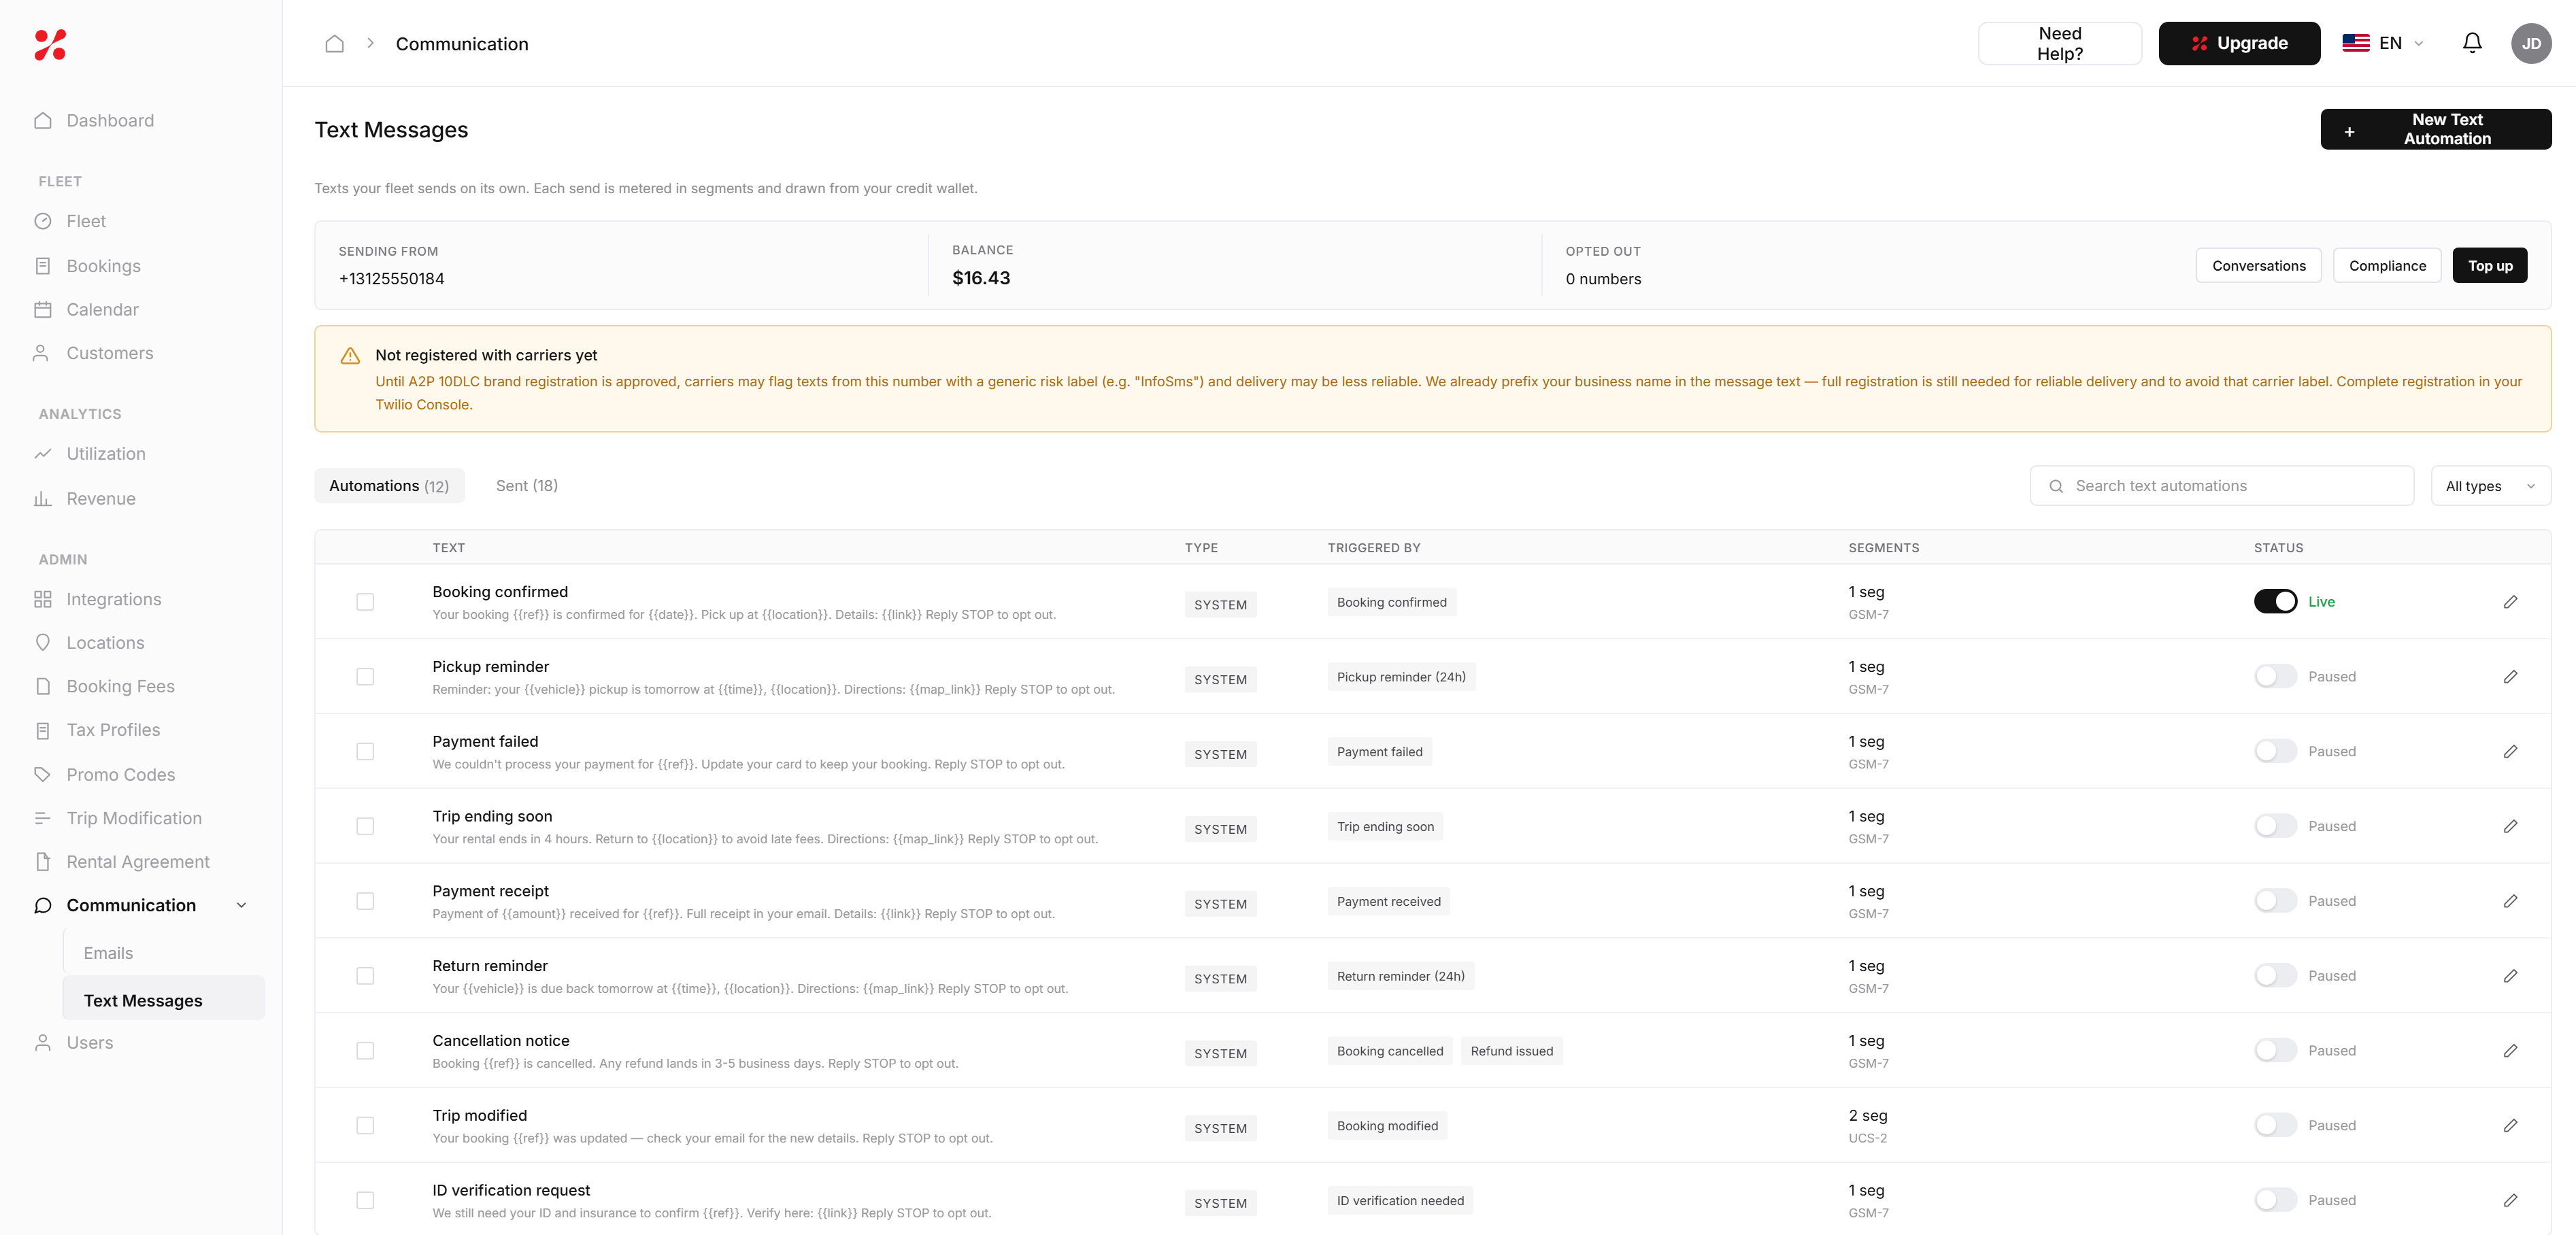
Task: Edit the Cancellation notice automation pencil
Action: (x=2510, y=1051)
